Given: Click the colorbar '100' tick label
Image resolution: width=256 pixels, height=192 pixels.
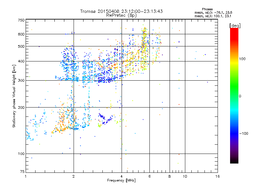Looking at the screenshot, I should click(242, 59).
